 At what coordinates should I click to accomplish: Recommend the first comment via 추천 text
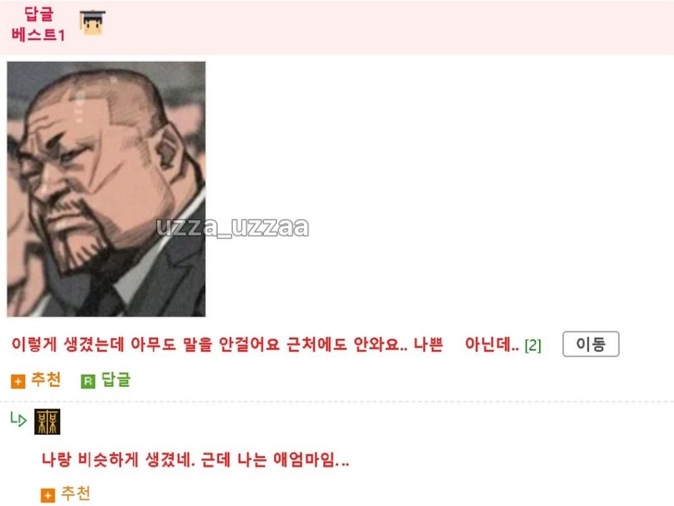click(x=45, y=380)
